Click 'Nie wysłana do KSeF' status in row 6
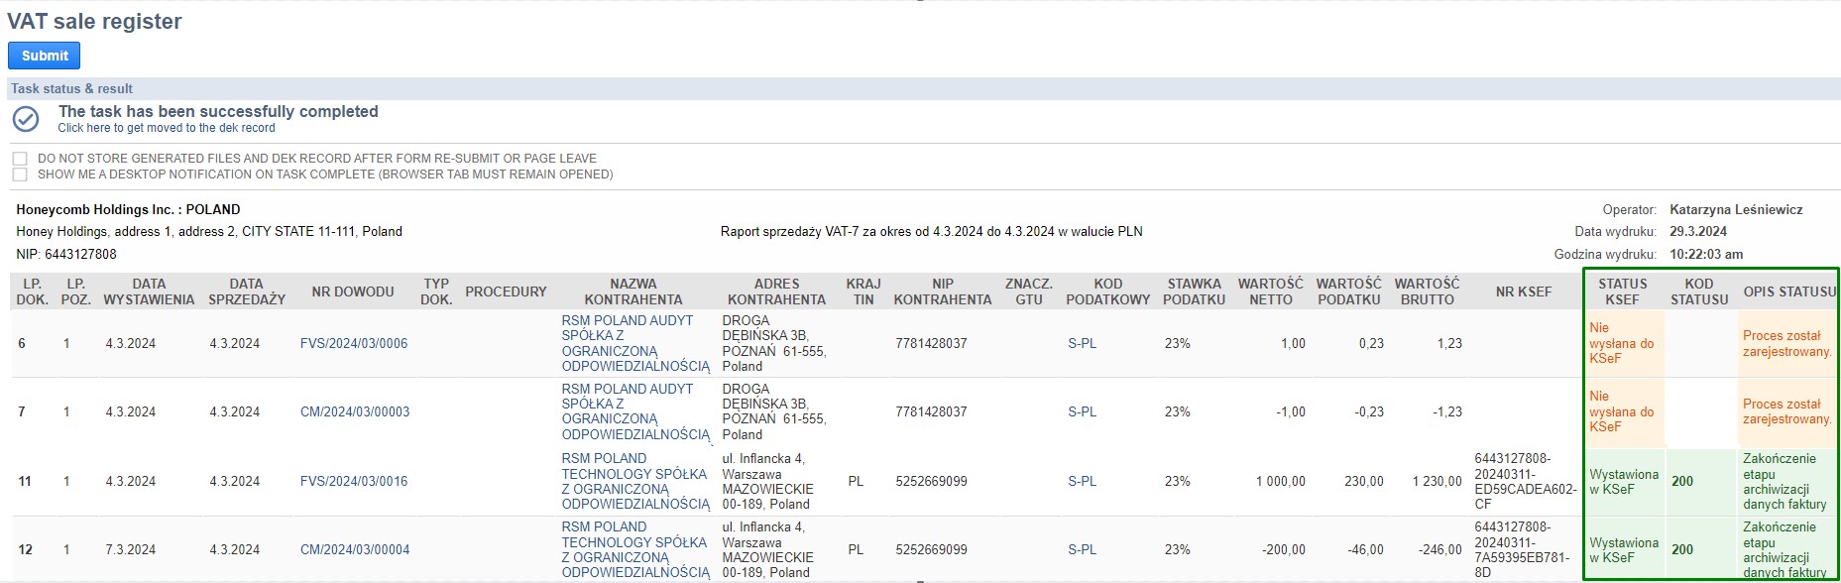 (x=1621, y=343)
